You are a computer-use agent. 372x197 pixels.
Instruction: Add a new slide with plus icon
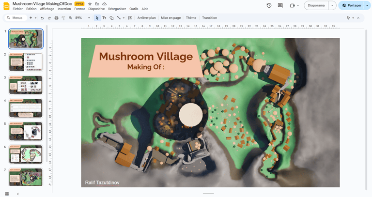click(31, 18)
